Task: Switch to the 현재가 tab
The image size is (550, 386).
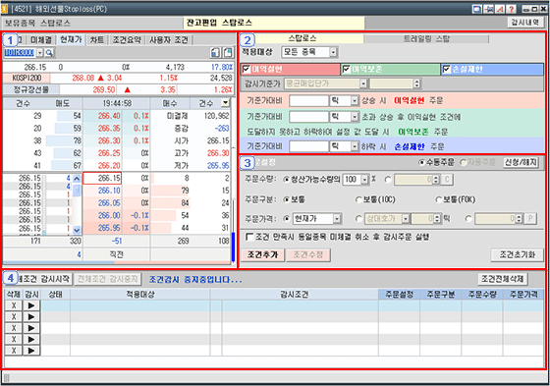Action: click(71, 39)
